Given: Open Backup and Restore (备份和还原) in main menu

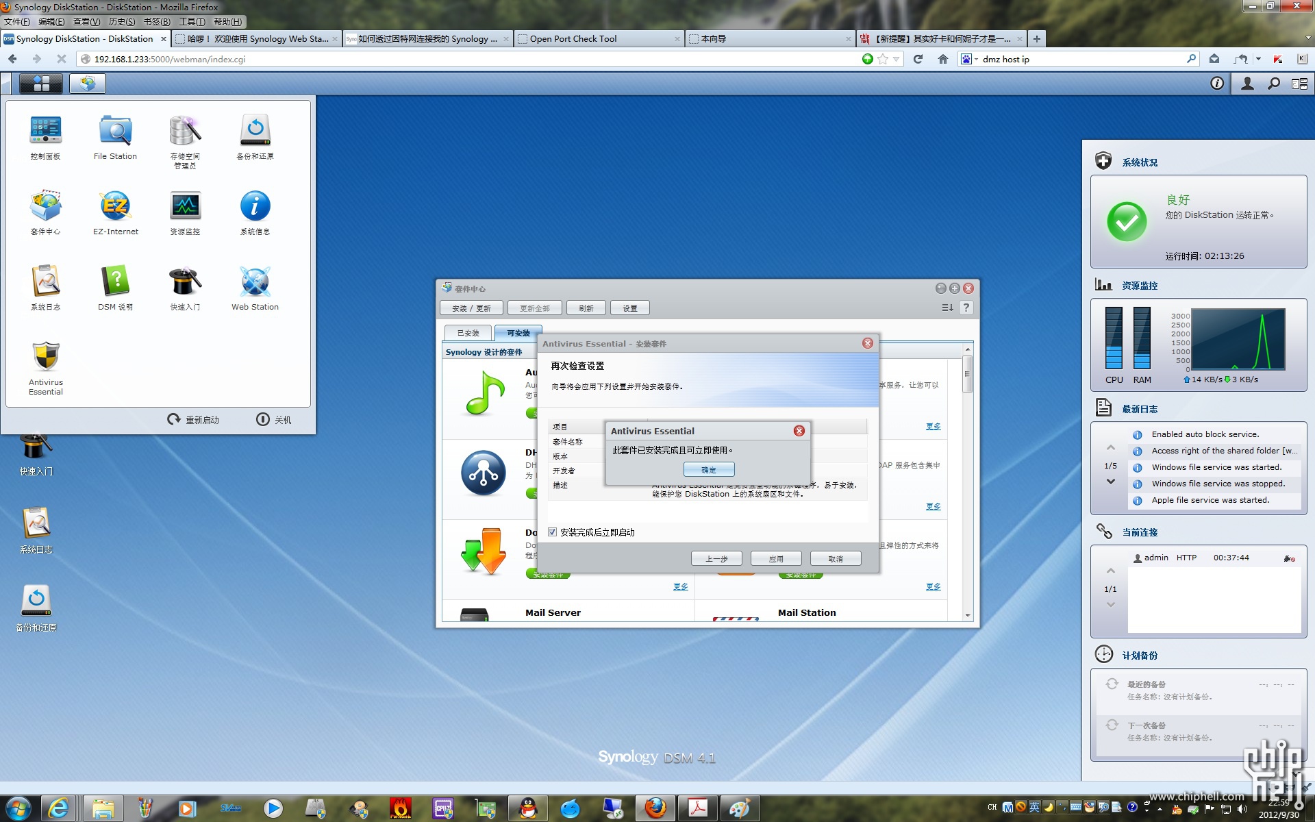Looking at the screenshot, I should [x=255, y=137].
